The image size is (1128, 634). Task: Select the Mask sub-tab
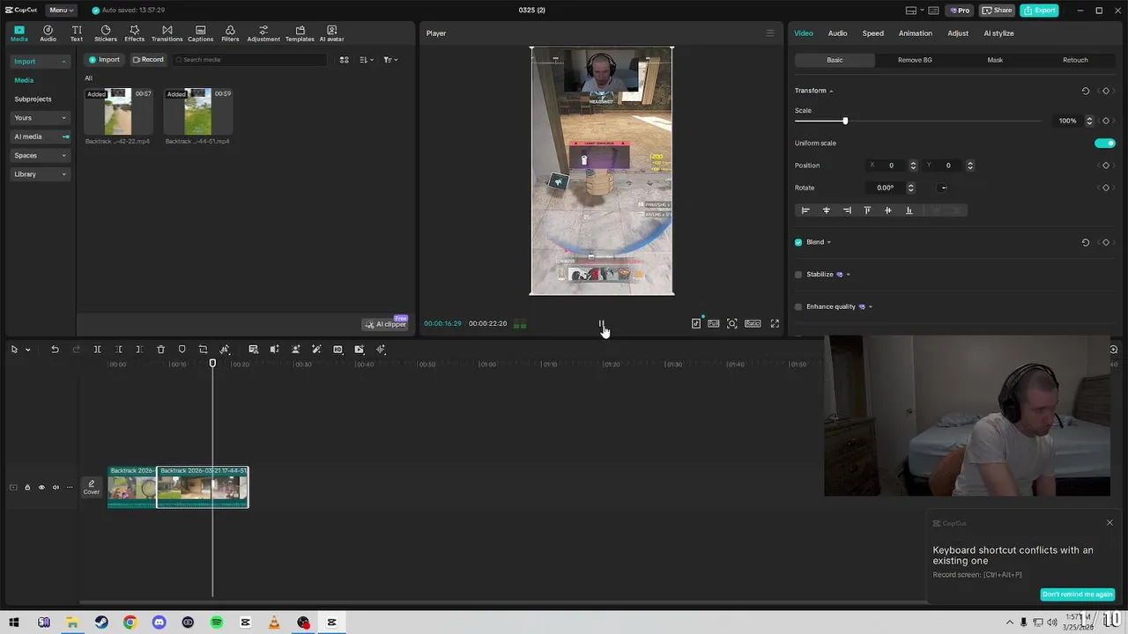tap(995, 60)
